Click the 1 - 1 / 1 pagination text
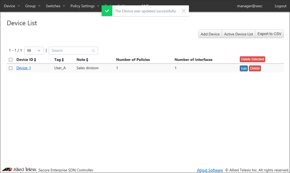The height and width of the screenshot is (173, 290). 15,50
